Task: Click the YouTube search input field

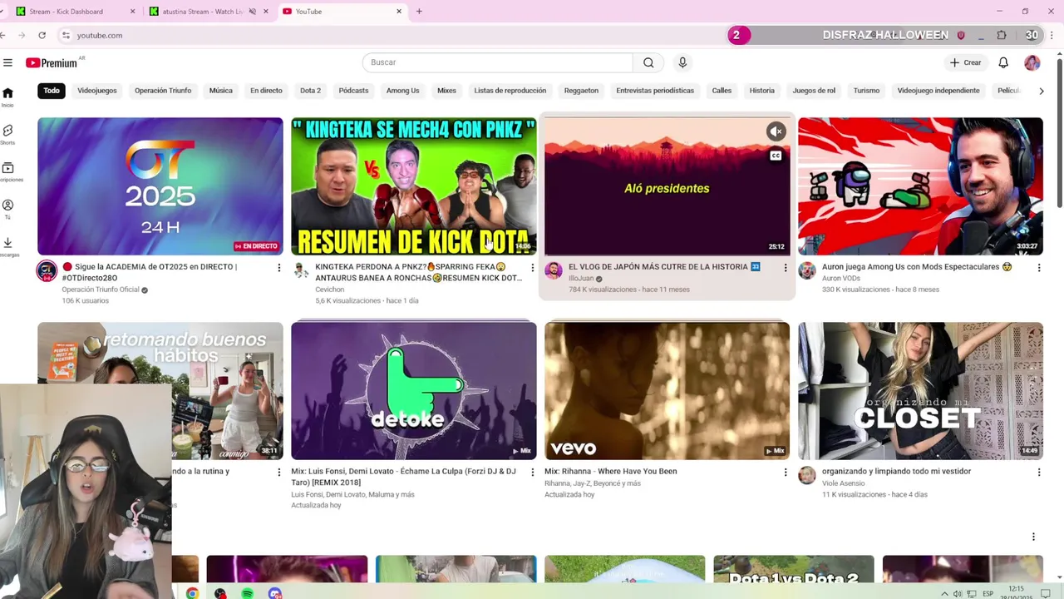Action: (497, 62)
